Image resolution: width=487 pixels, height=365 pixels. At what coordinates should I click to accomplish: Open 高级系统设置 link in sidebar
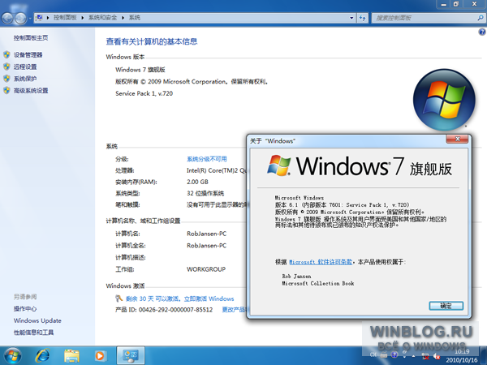(x=31, y=91)
